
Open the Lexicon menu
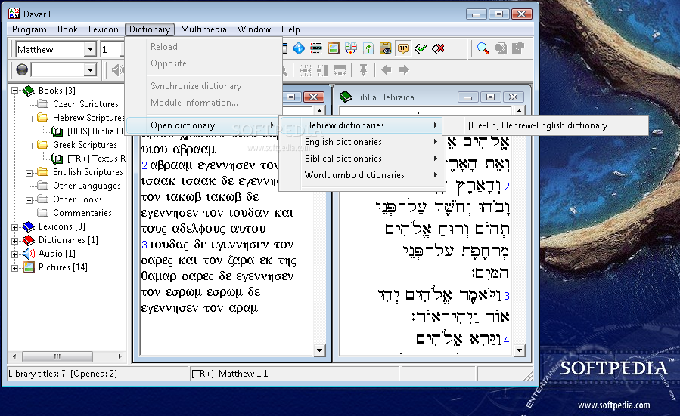coord(103,29)
